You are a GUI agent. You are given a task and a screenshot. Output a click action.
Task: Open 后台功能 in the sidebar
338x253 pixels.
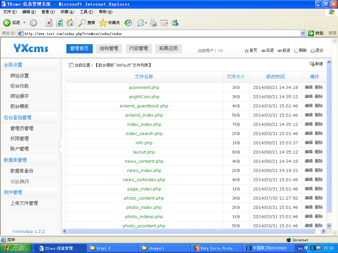[19, 86]
